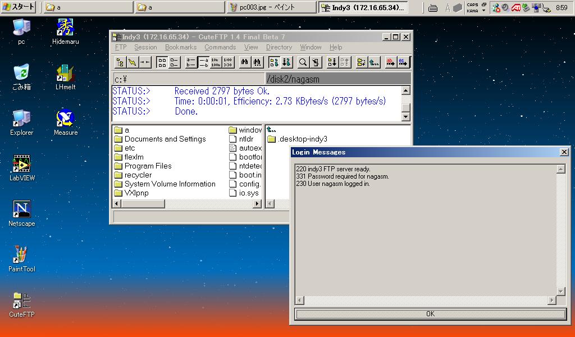Toggle the sort by size 10k/100k button
The width and height of the screenshot is (575, 337).
click(216, 62)
